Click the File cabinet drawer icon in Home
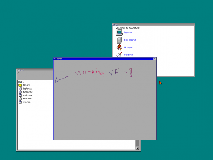The height and width of the screenshot is (160, 213). pyautogui.click(x=119, y=40)
